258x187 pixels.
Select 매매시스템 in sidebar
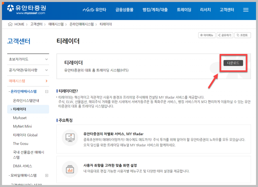tap(17, 81)
